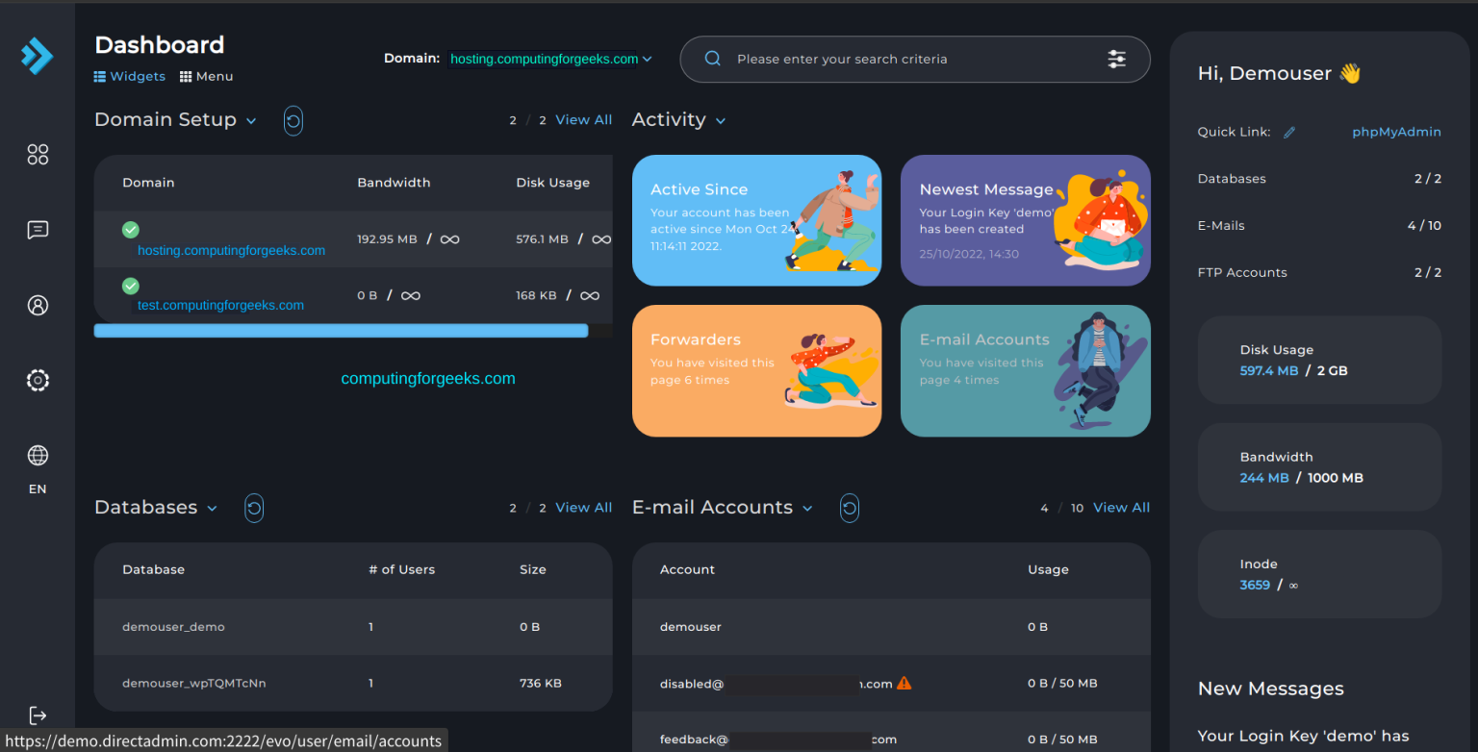Click the warning icon on the disabled@ account
The image size is (1478, 752).
pos(904,683)
